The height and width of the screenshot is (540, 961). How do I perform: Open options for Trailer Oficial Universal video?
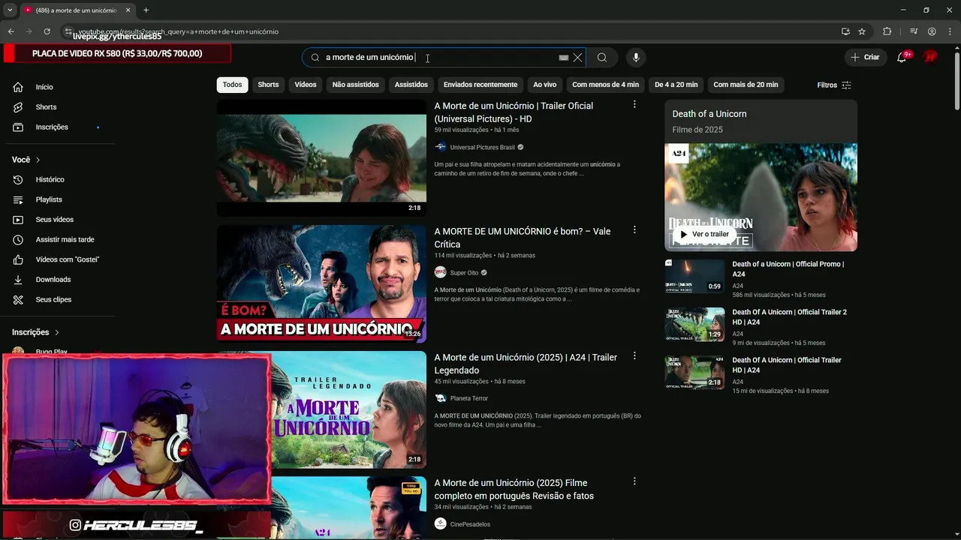click(634, 105)
